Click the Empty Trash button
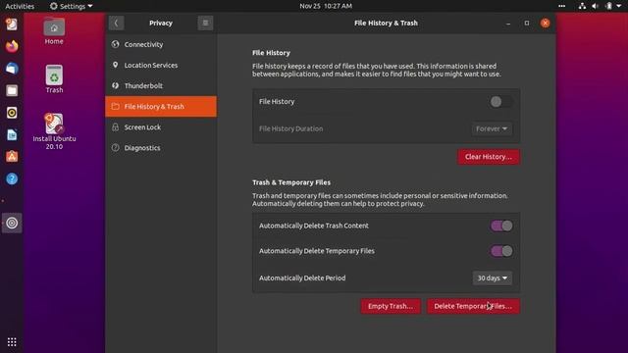 click(x=391, y=306)
